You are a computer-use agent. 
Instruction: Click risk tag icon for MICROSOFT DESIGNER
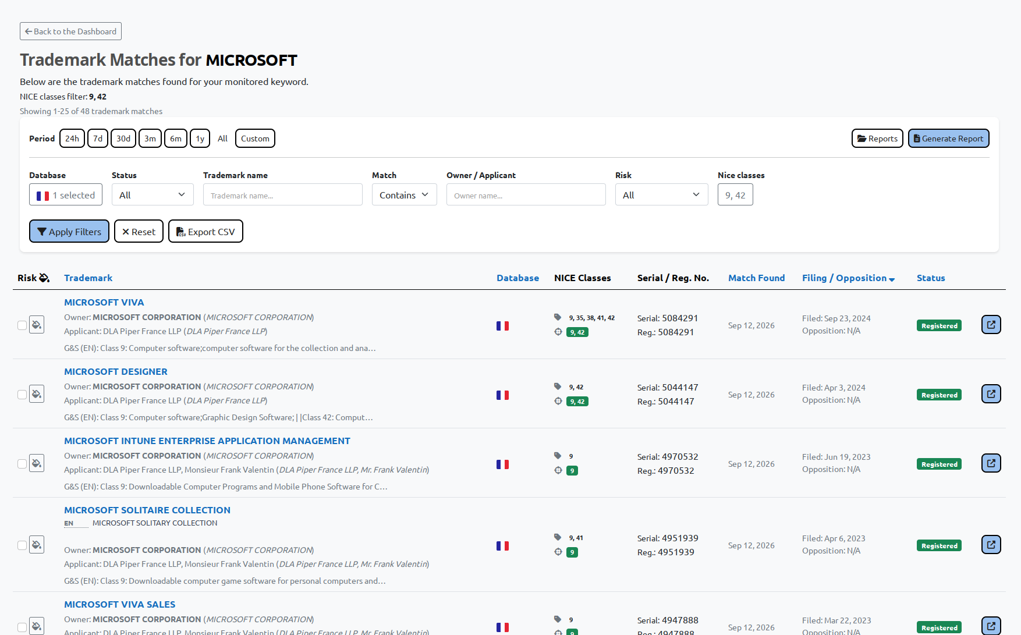pyautogui.click(x=37, y=394)
